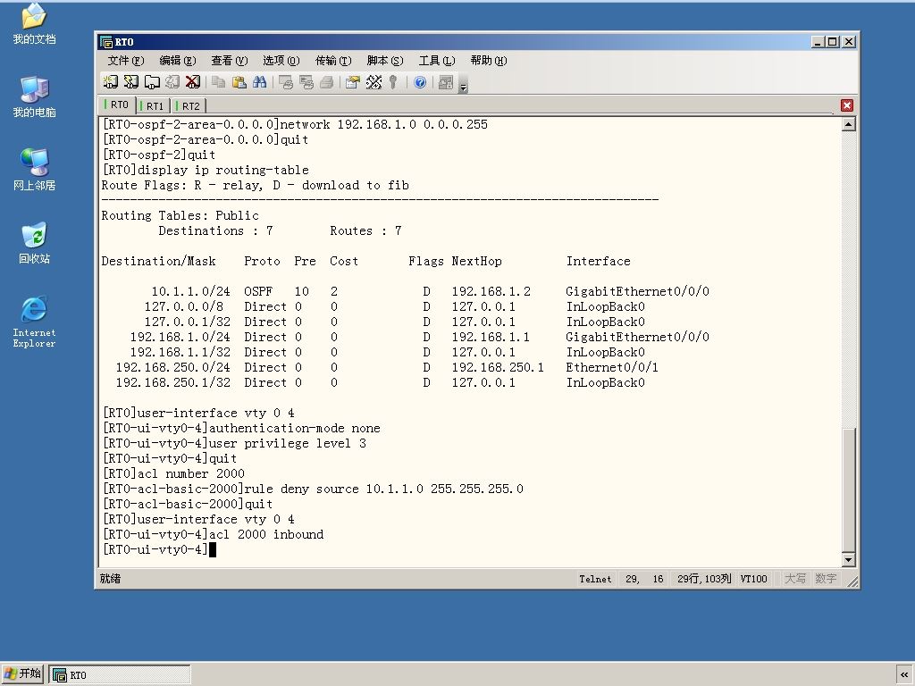Screen dimensions: 915x686
Task: Click the RT0 window title bar icon
Action: point(106,42)
